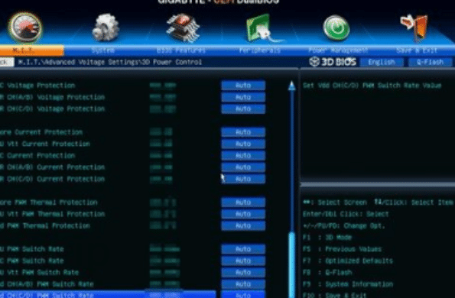Click the Power Management green power icon

point(336,28)
